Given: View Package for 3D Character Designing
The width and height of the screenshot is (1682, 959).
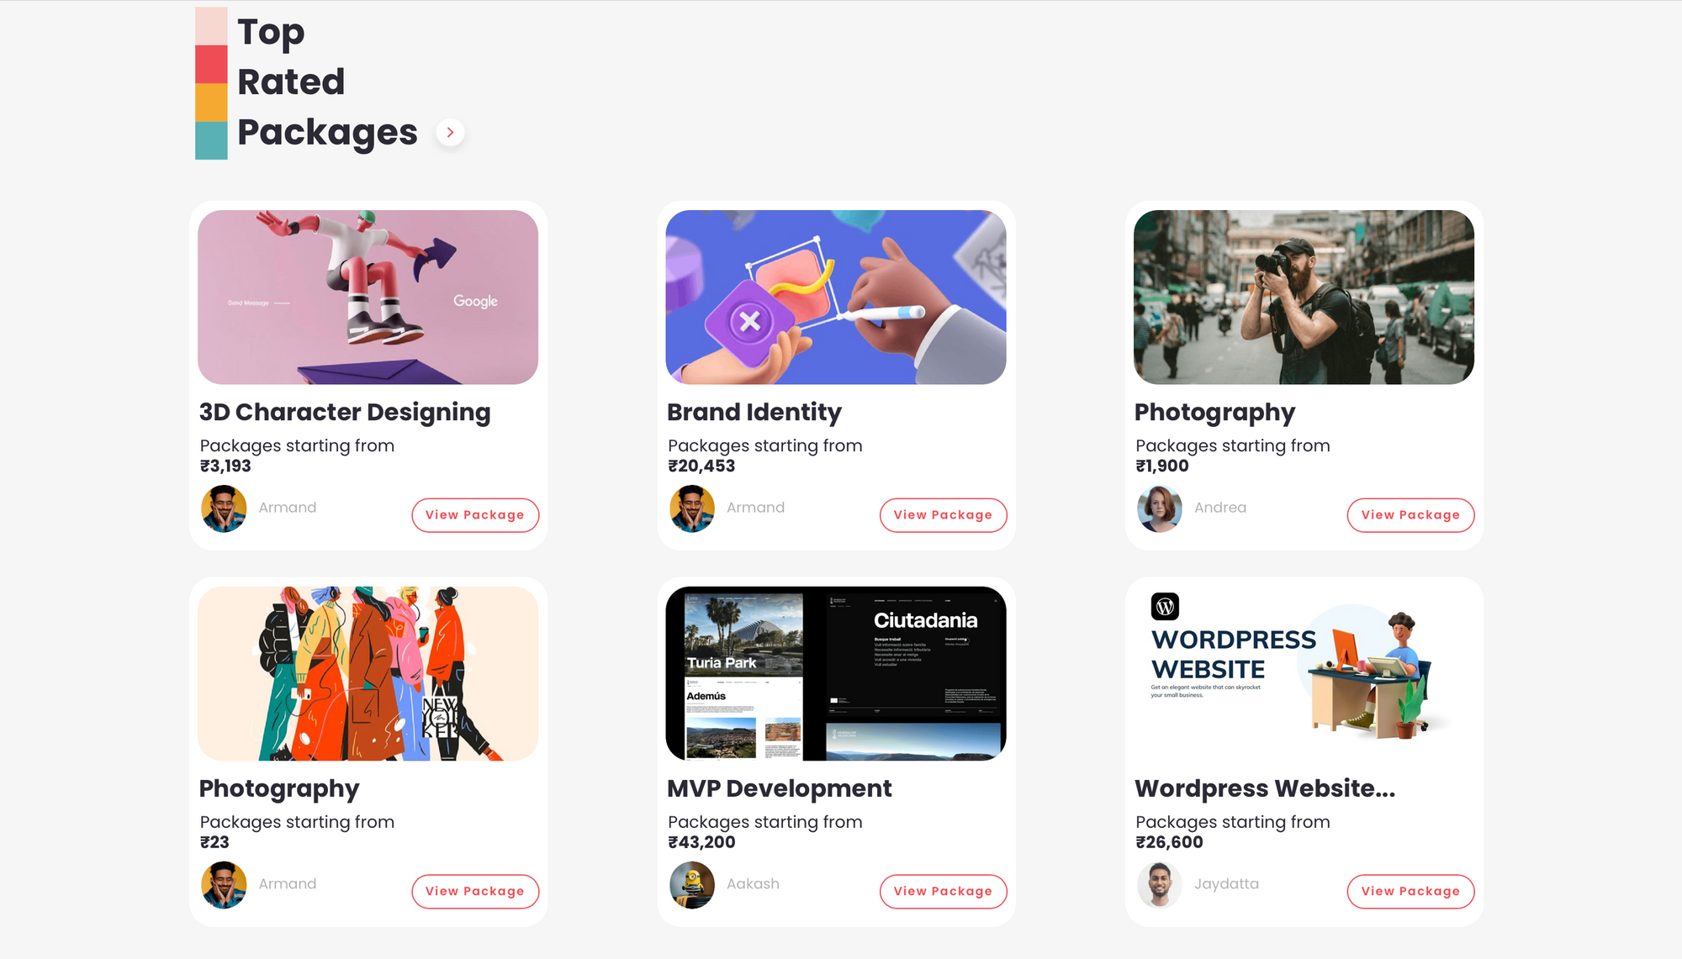Looking at the screenshot, I should [475, 515].
